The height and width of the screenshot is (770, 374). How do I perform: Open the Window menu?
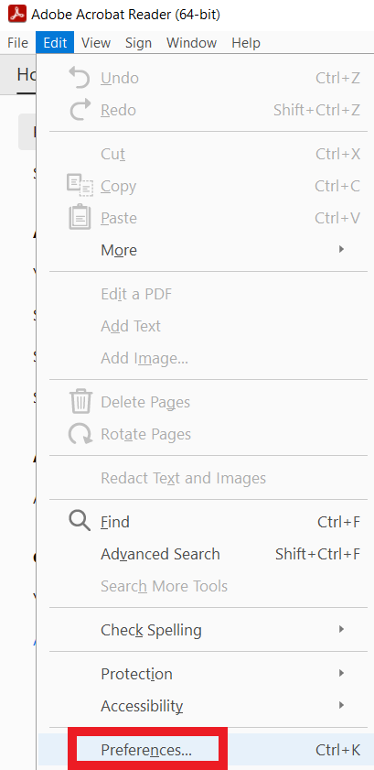(191, 43)
